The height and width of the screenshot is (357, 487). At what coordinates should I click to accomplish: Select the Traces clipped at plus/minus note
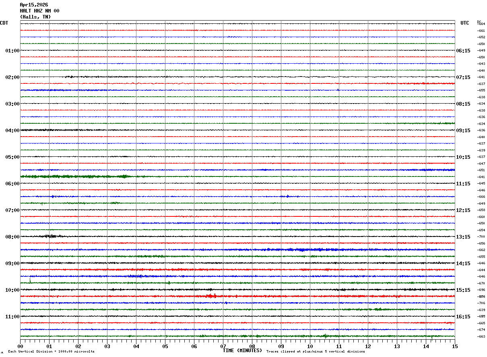tap(316, 352)
